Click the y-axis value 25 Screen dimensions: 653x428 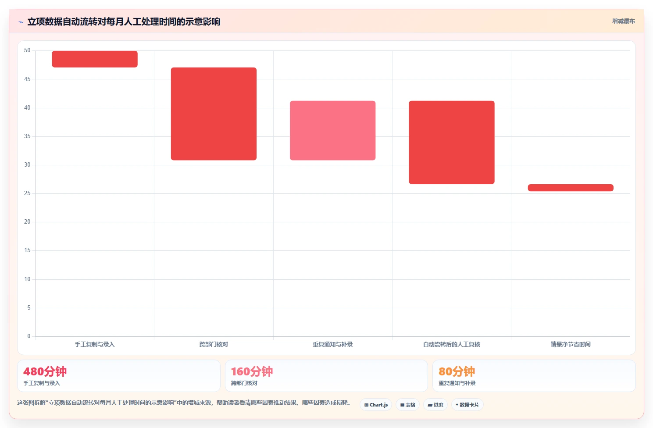click(x=27, y=193)
